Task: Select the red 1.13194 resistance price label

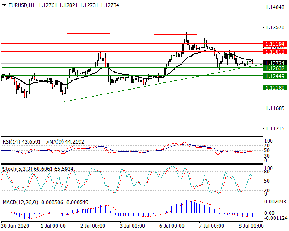Action: coord(275,44)
